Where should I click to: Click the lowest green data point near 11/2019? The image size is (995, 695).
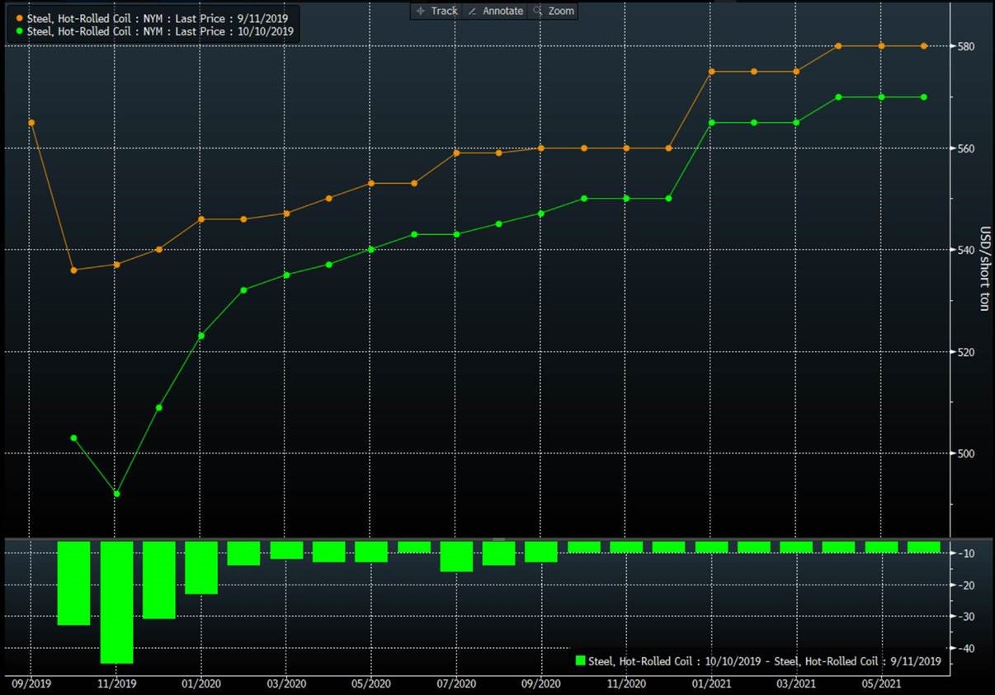click(x=116, y=494)
